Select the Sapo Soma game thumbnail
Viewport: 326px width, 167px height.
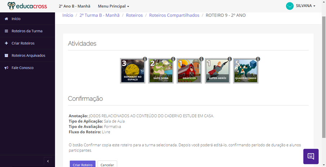[161, 71]
